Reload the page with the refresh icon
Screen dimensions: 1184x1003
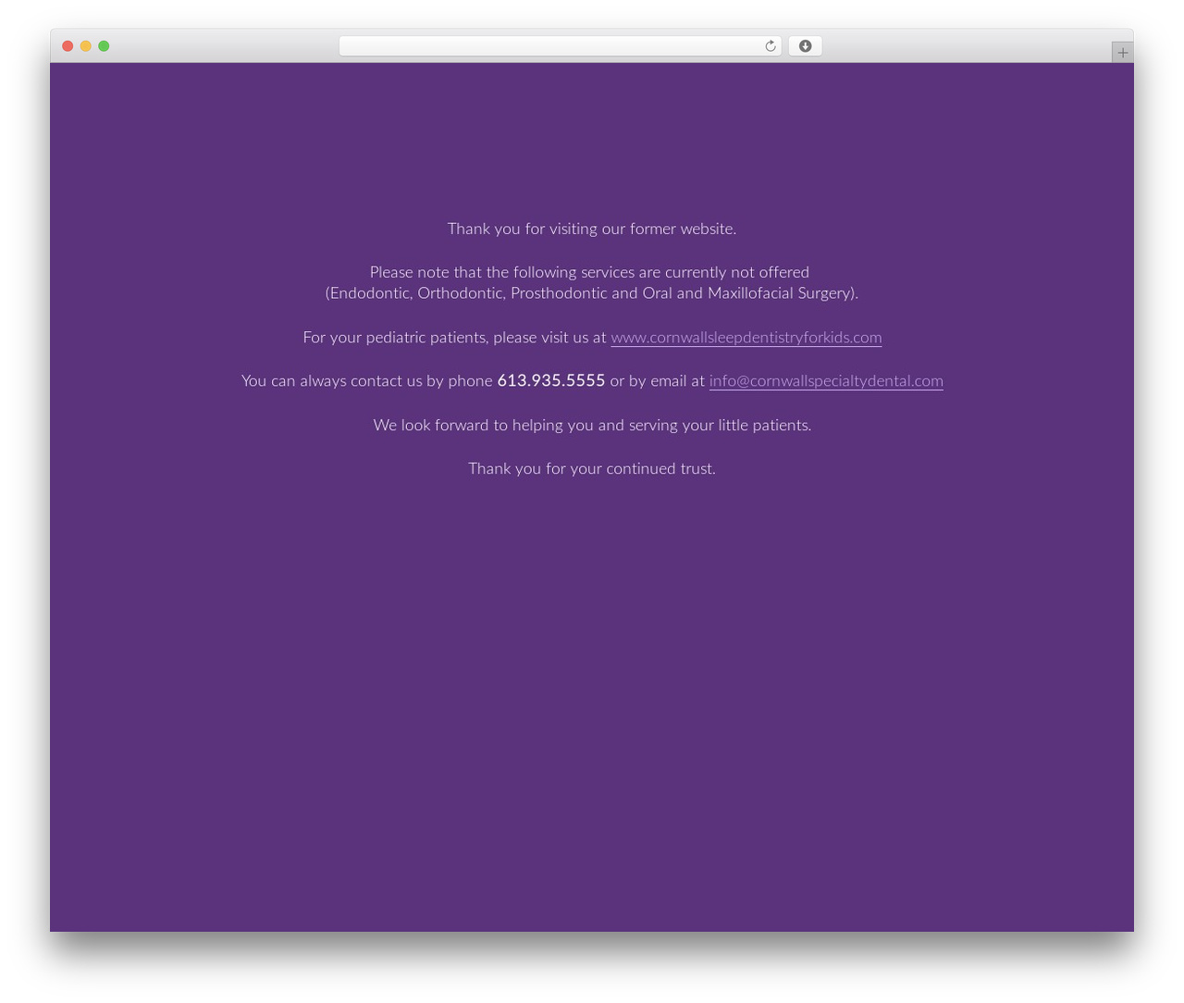point(771,46)
